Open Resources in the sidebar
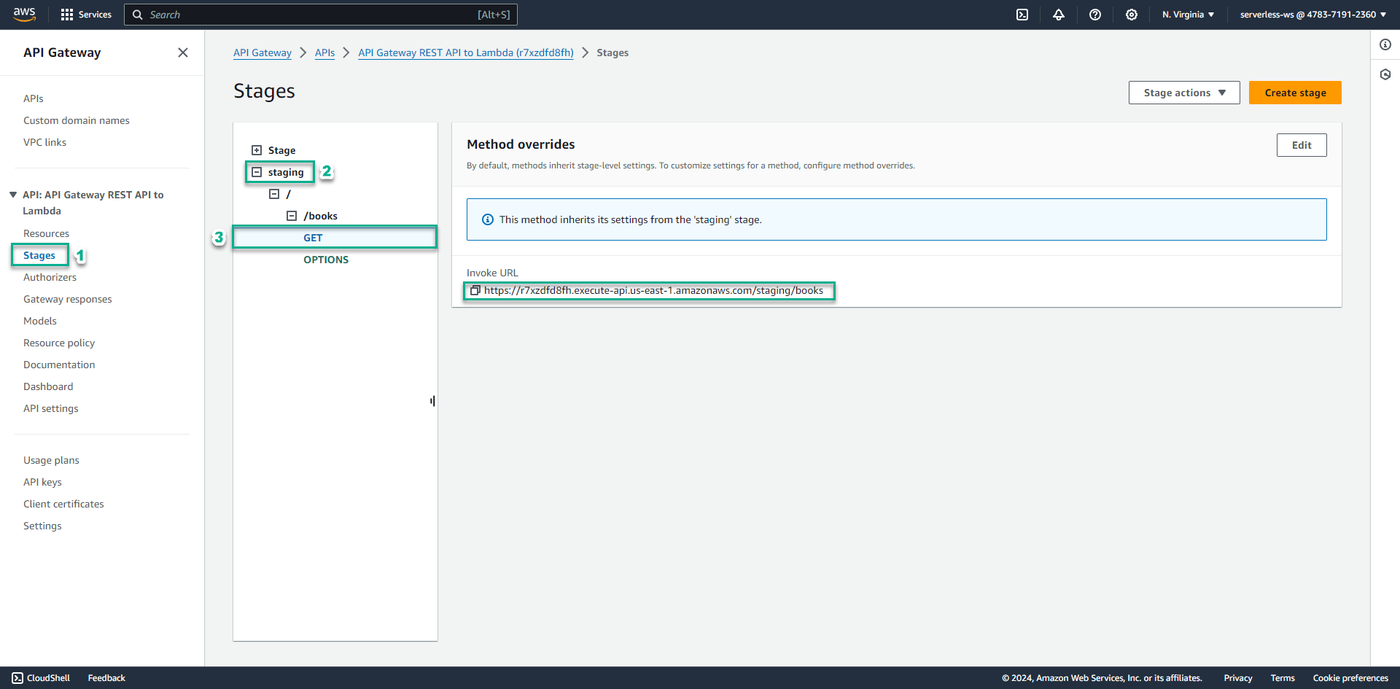The image size is (1400, 689). [46, 233]
